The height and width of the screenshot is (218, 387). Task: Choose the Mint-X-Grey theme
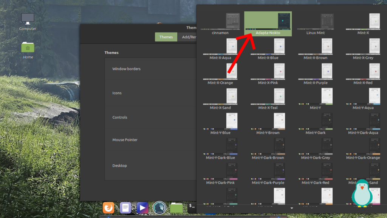[363, 49]
